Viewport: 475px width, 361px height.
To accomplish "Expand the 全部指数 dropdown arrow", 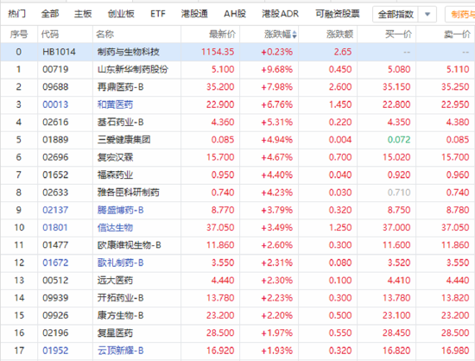I will coord(427,14).
